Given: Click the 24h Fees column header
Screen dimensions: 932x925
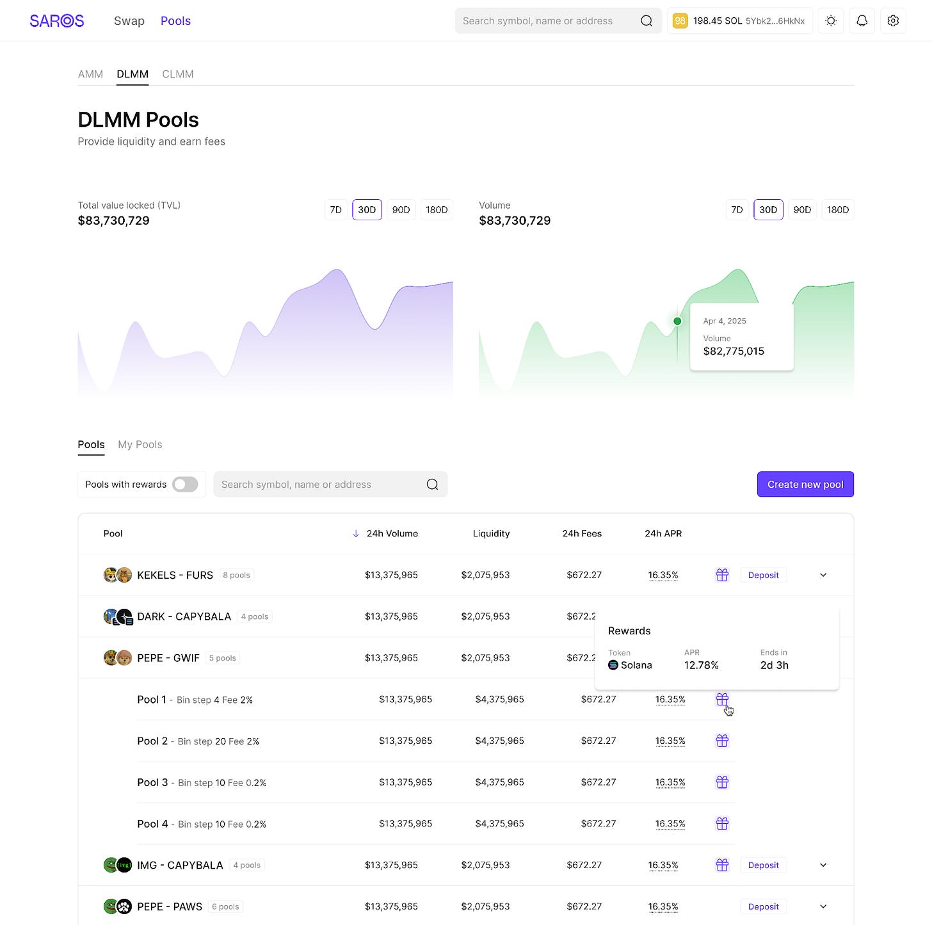Looking at the screenshot, I should coord(582,534).
